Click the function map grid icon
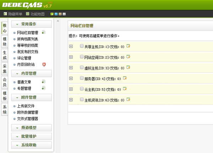Image resolution: width=213 pixels, height=153 pixels. point(27,14)
